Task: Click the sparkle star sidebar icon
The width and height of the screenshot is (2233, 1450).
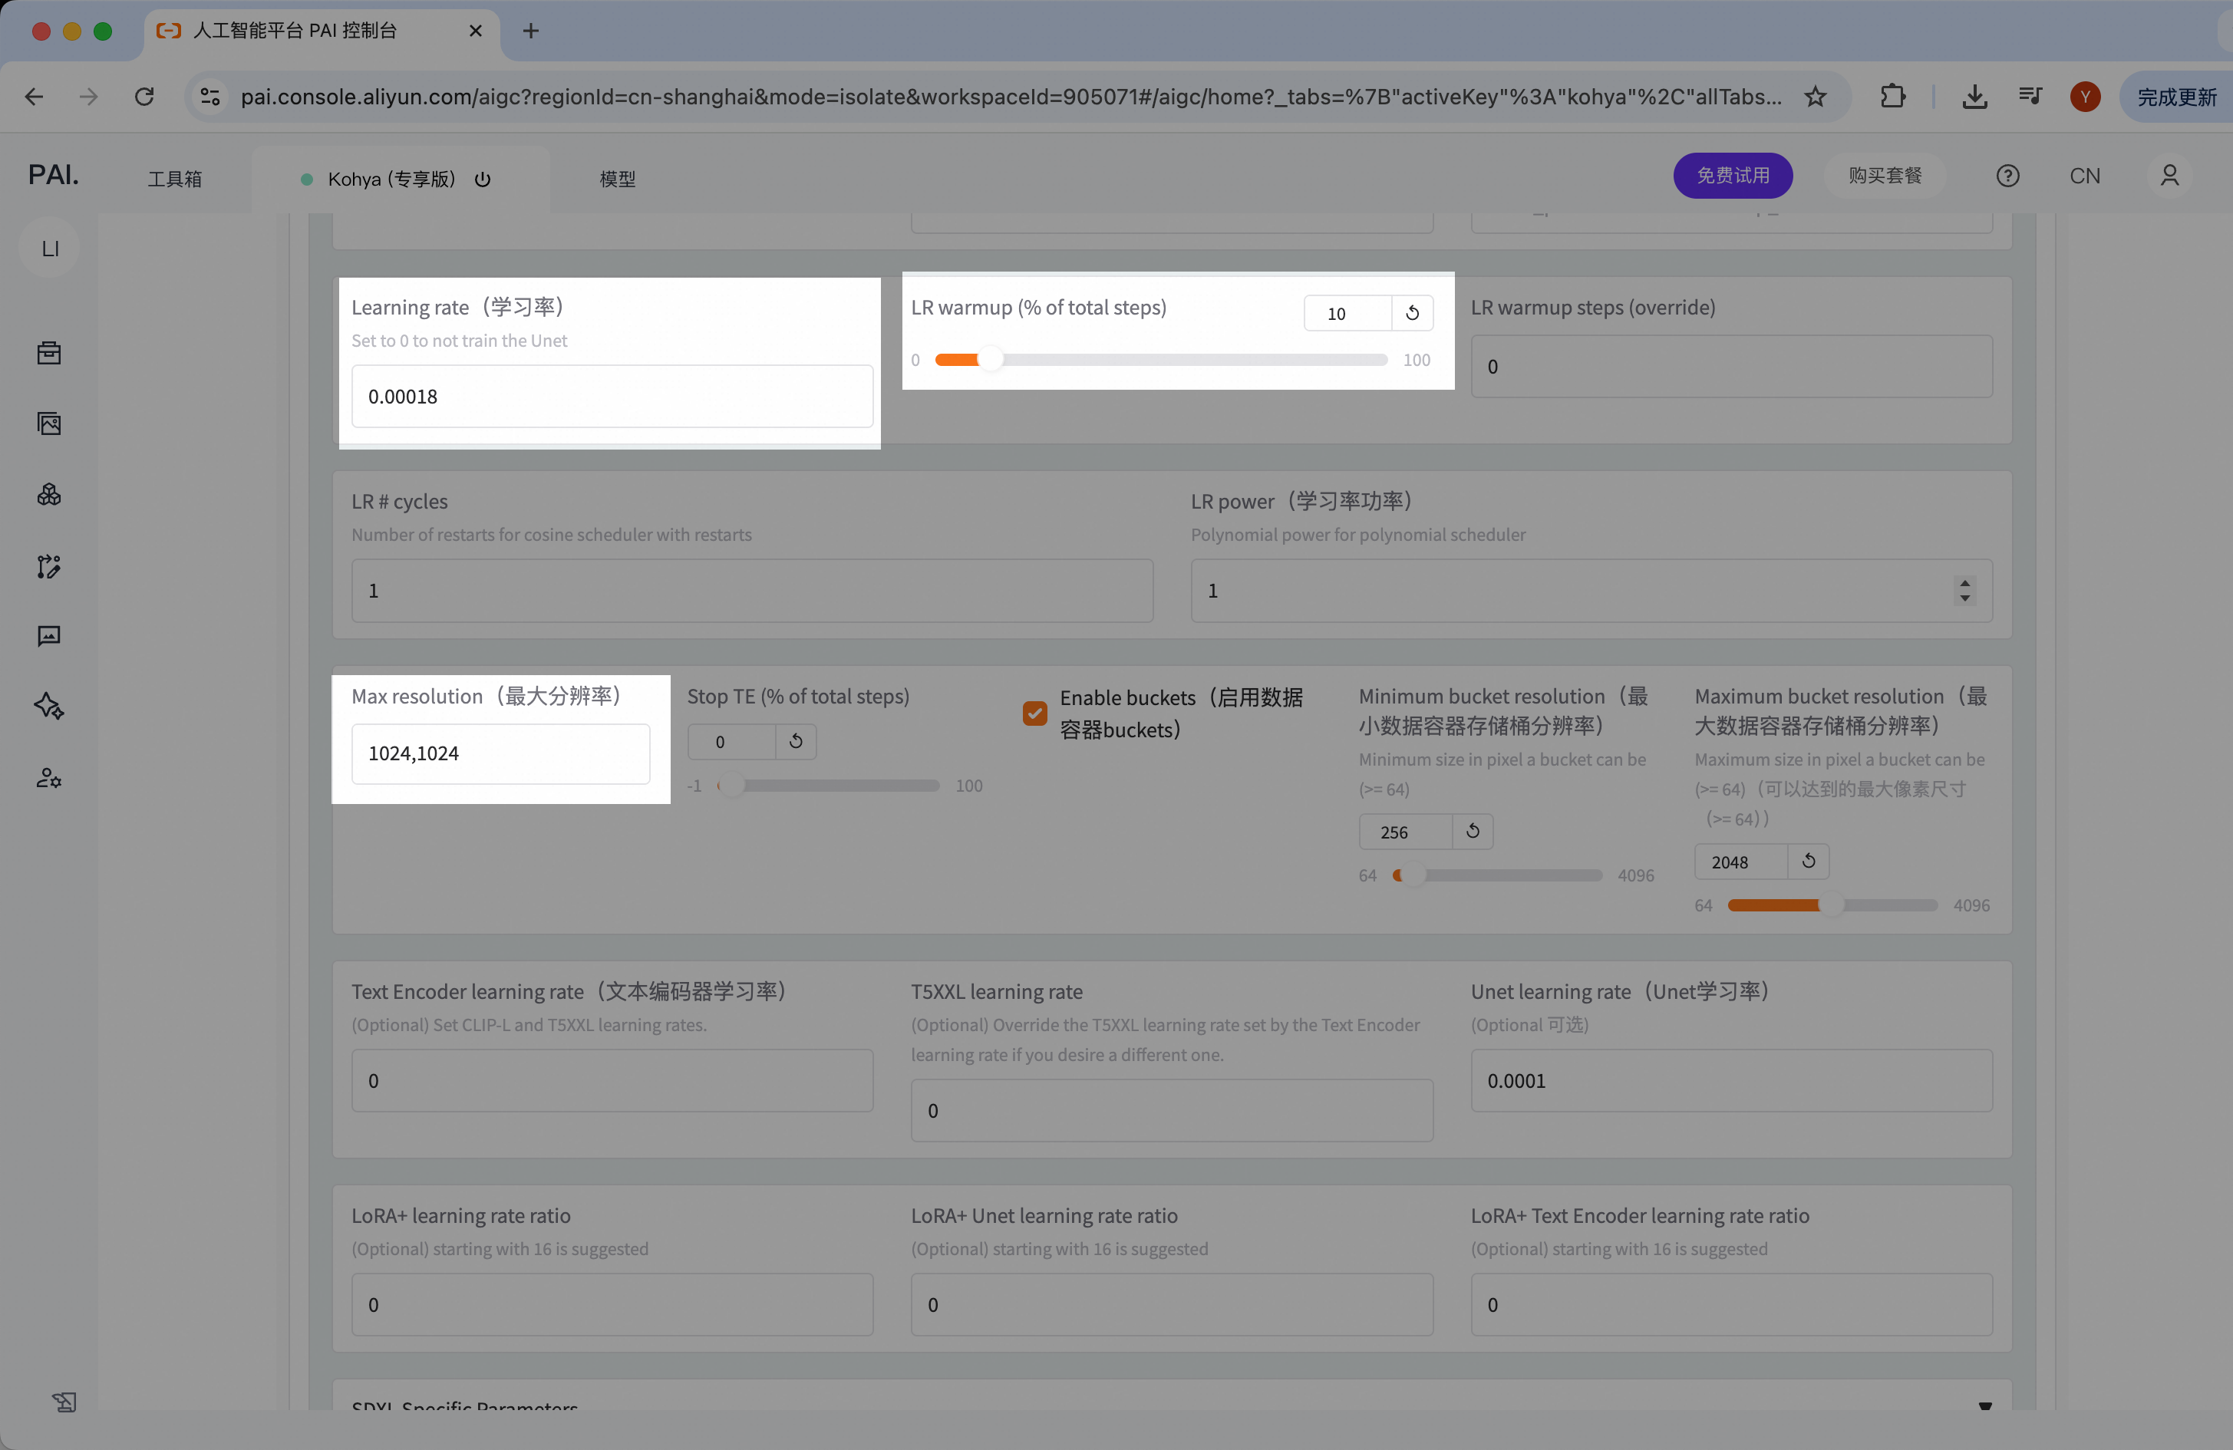Action: 49,707
